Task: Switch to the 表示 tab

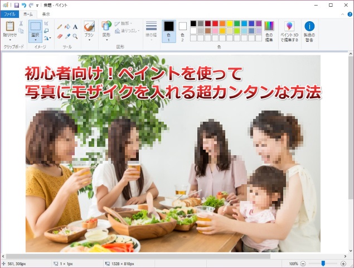Action: click(x=46, y=14)
